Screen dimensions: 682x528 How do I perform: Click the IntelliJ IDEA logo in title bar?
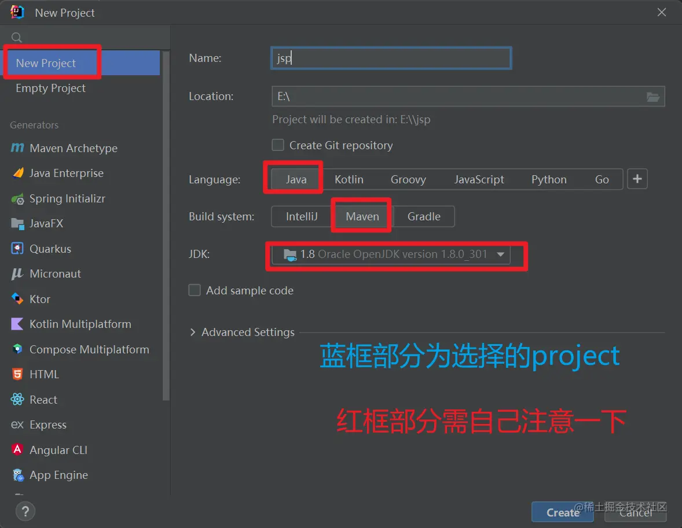click(x=17, y=12)
